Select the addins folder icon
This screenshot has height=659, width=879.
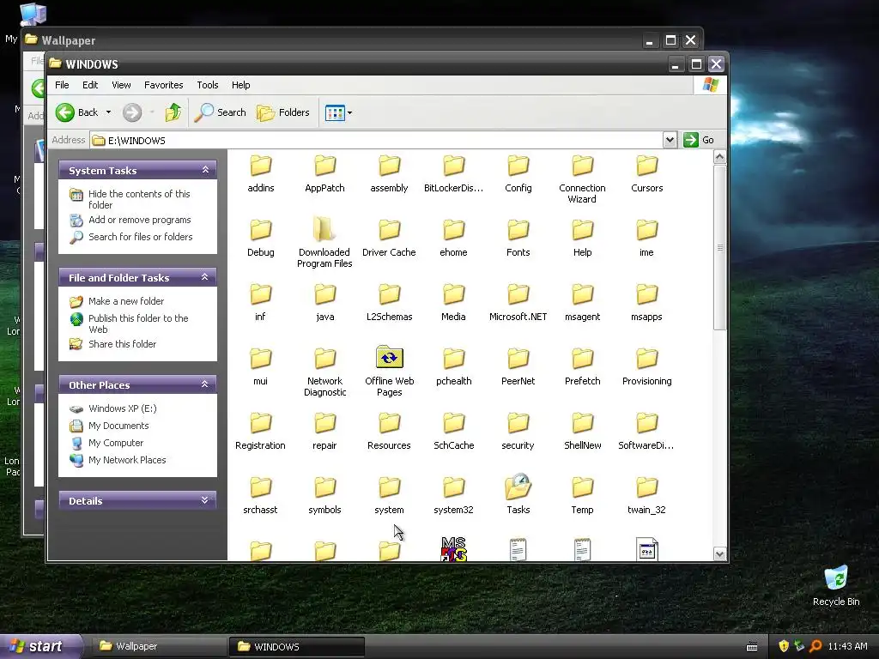(x=261, y=166)
